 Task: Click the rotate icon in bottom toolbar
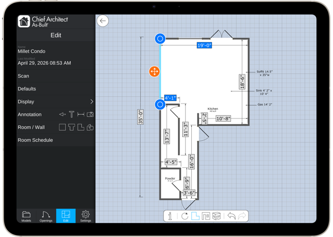click(x=185, y=216)
